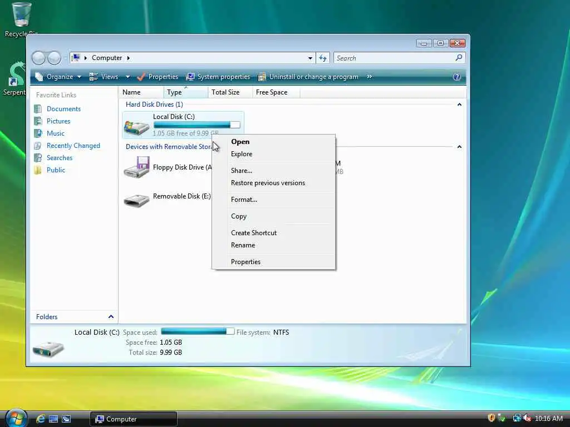Viewport: 570px width, 427px height.
Task: Sort by the Type column header
Action: coord(186,92)
